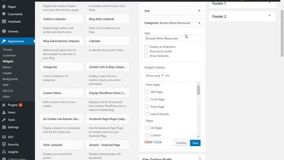Open Edit CSS submenu item

click(x=8, y=91)
